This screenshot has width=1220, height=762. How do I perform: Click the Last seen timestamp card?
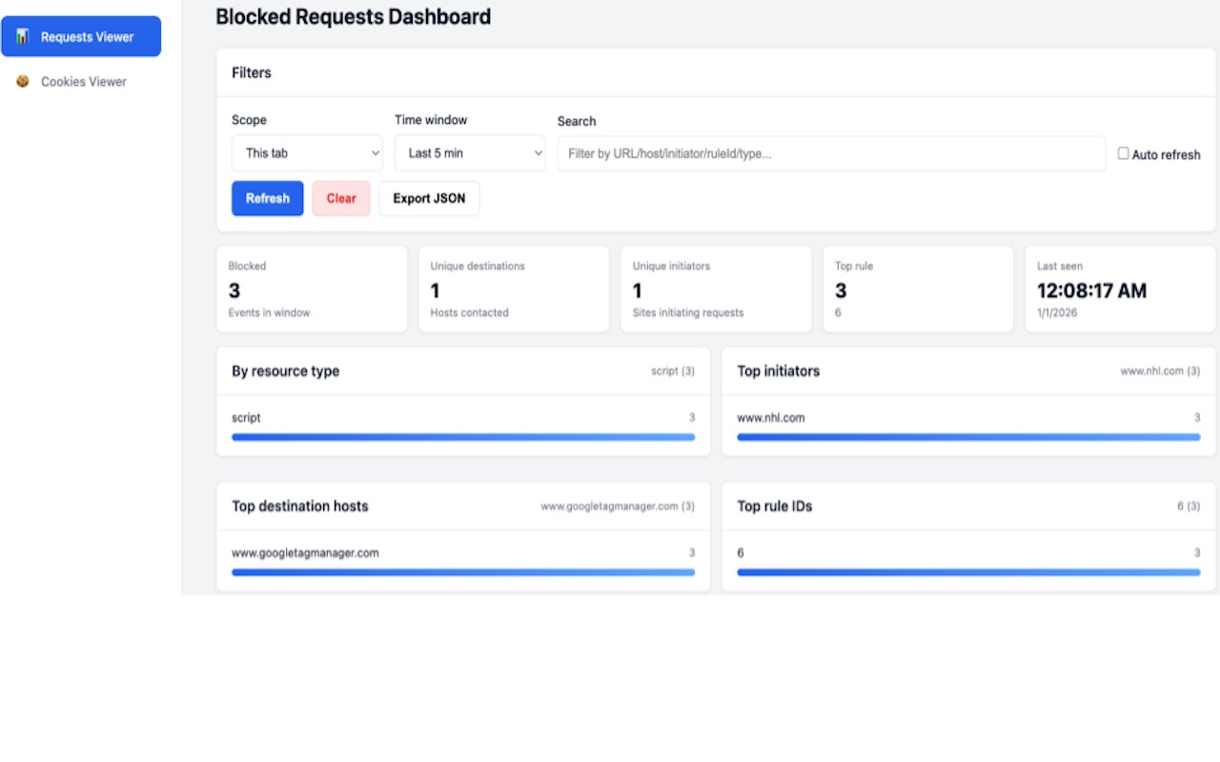1120,289
